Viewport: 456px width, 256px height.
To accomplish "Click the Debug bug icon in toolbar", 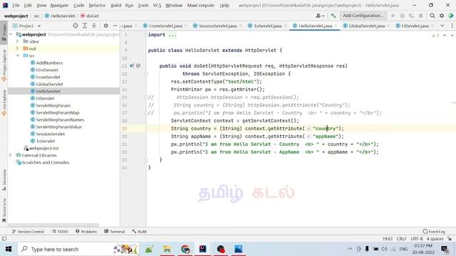I will click(402, 16).
